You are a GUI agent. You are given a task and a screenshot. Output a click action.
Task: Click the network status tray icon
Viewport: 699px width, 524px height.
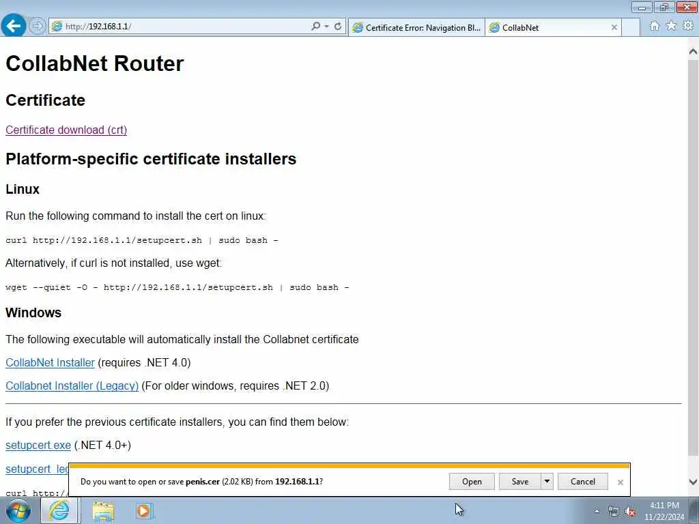pos(614,512)
